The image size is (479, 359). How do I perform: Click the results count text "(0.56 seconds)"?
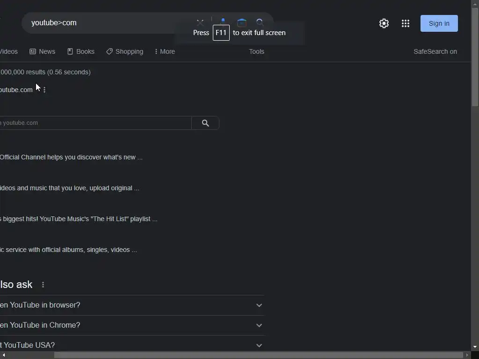tap(69, 72)
